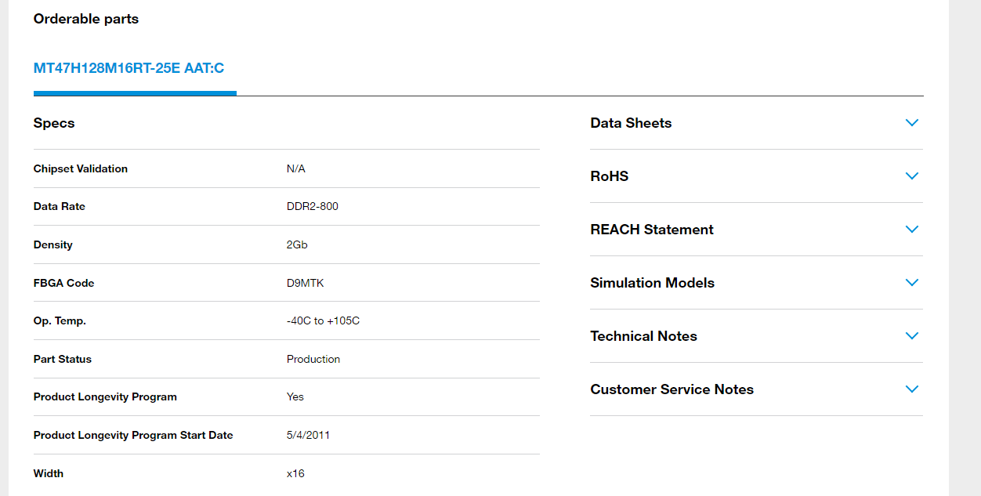Click the Yes longevity value
Viewport: 981px width, 496px height.
[x=295, y=397]
